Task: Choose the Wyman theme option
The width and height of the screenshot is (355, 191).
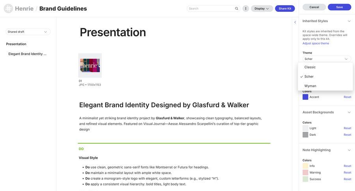Action: point(310,86)
